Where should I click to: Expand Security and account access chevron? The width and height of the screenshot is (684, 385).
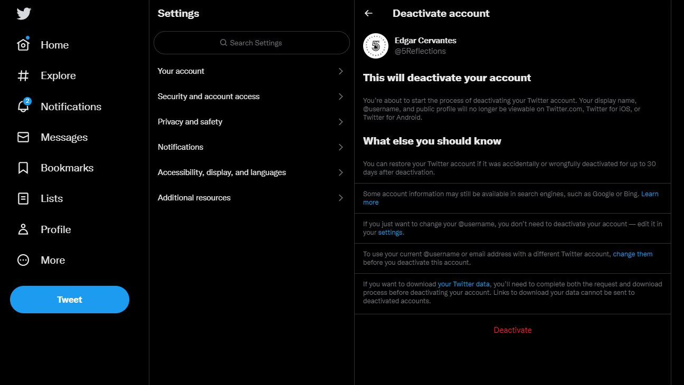click(x=340, y=97)
